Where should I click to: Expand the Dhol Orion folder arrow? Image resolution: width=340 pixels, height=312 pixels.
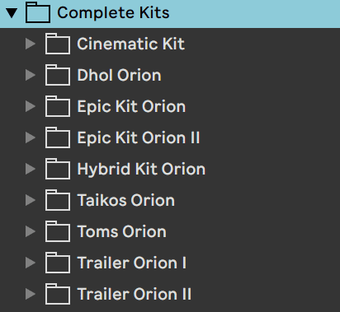coord(31,75)
